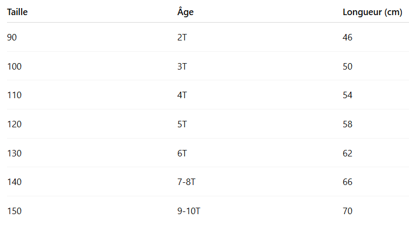
Task: Select the 2T age cell
Action: click(x=182, y=37)
